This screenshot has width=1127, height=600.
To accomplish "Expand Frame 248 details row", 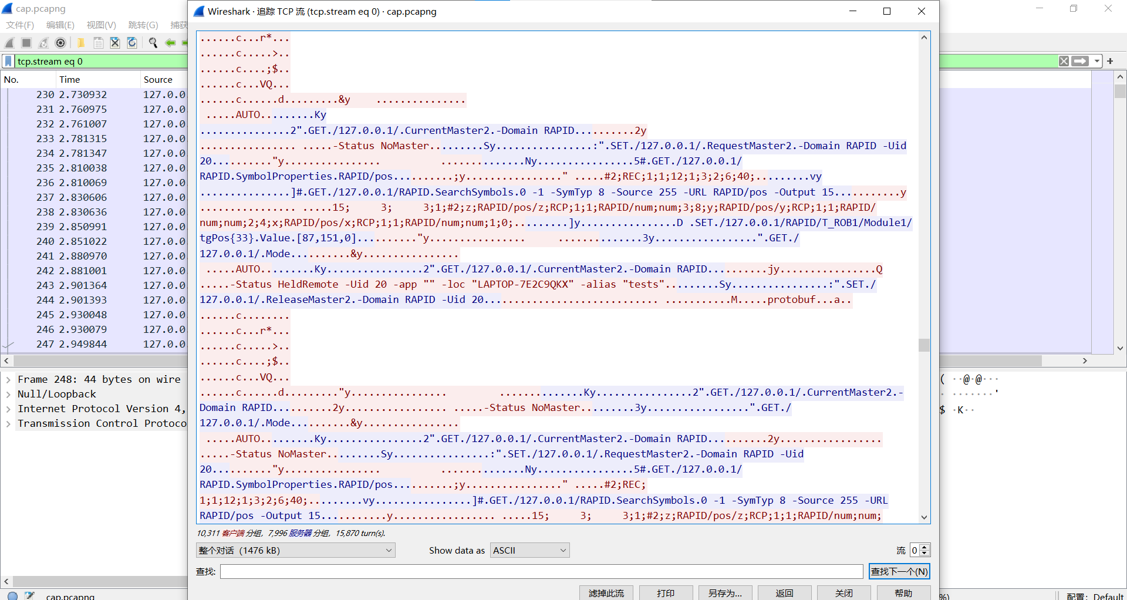I will point(8,380).
